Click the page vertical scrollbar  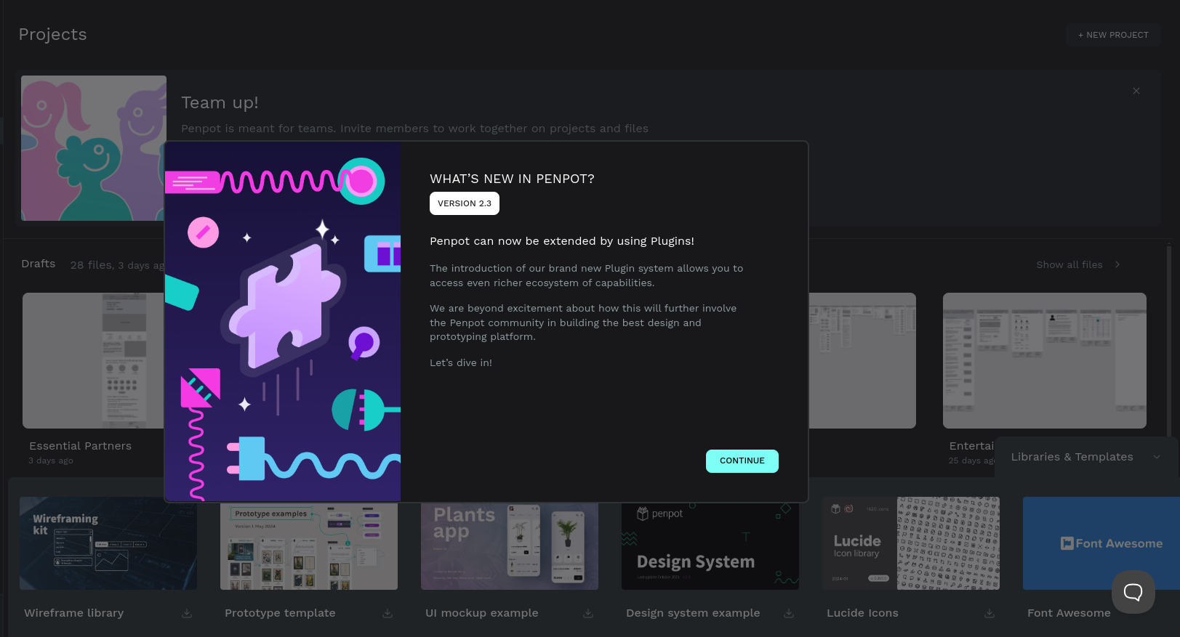coord(1169,341)
